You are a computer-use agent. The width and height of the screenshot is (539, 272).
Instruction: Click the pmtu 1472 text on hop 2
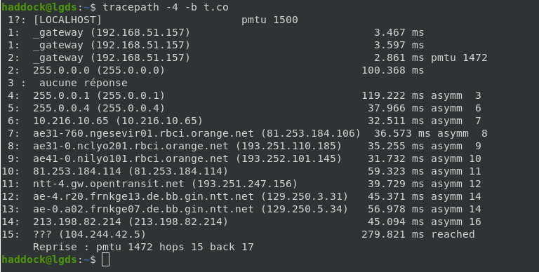tap(459, 57)
